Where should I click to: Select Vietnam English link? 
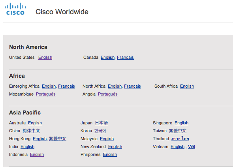[177, 146]
